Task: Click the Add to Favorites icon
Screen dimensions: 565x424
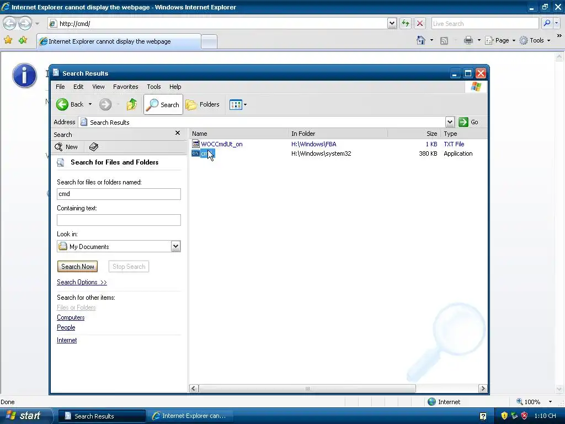Action: point(23,40)
